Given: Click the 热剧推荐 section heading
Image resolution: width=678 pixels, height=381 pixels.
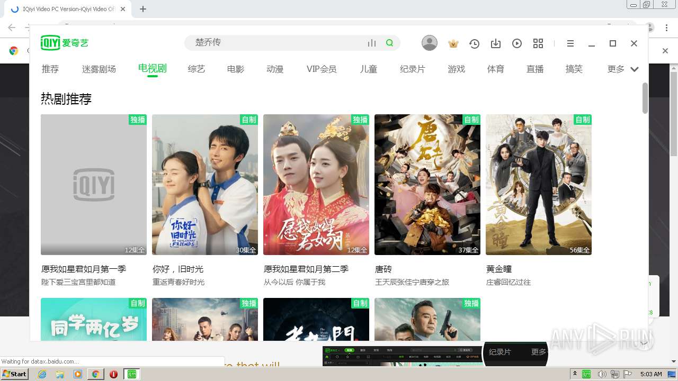Looking at the screenshot, I should tap(66, 99).
